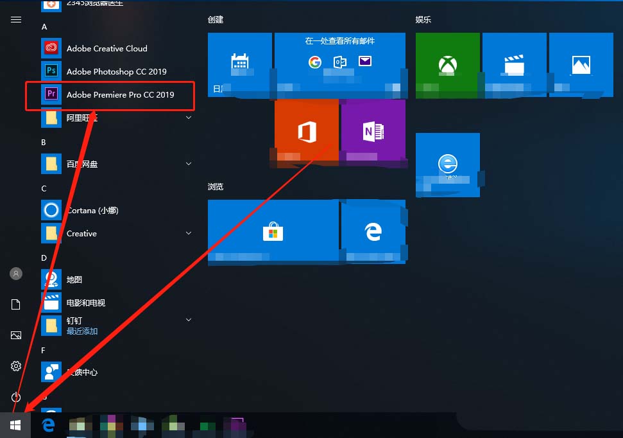Open 电影和电视 from the app list
Screen dimensions: 623x438
(x=116, y=302)
